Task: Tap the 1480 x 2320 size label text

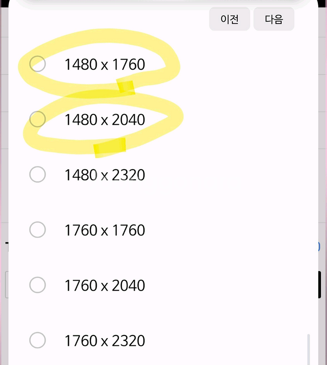Action: (x=105, y=175)
